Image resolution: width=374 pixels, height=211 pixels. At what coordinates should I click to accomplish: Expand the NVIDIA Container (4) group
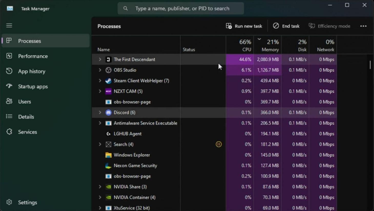[100, 197]
